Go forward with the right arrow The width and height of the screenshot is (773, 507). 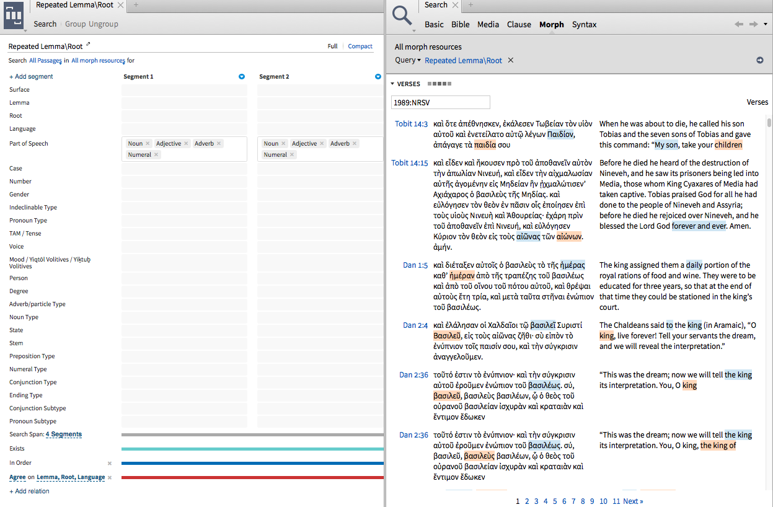pos(753,24)
